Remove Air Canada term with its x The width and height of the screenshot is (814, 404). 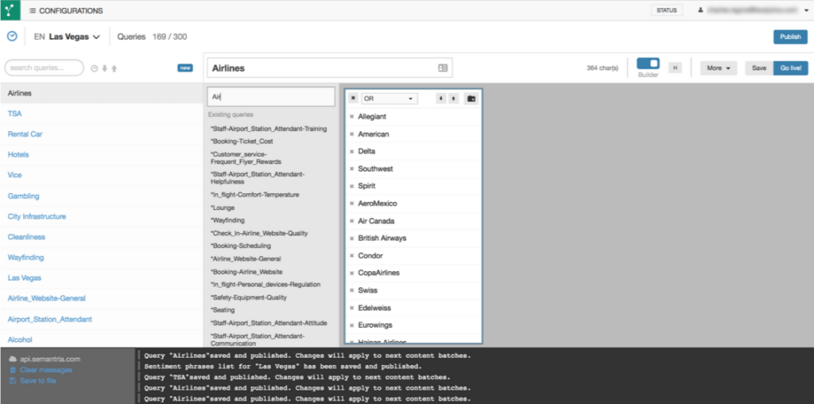coord(352,221)
